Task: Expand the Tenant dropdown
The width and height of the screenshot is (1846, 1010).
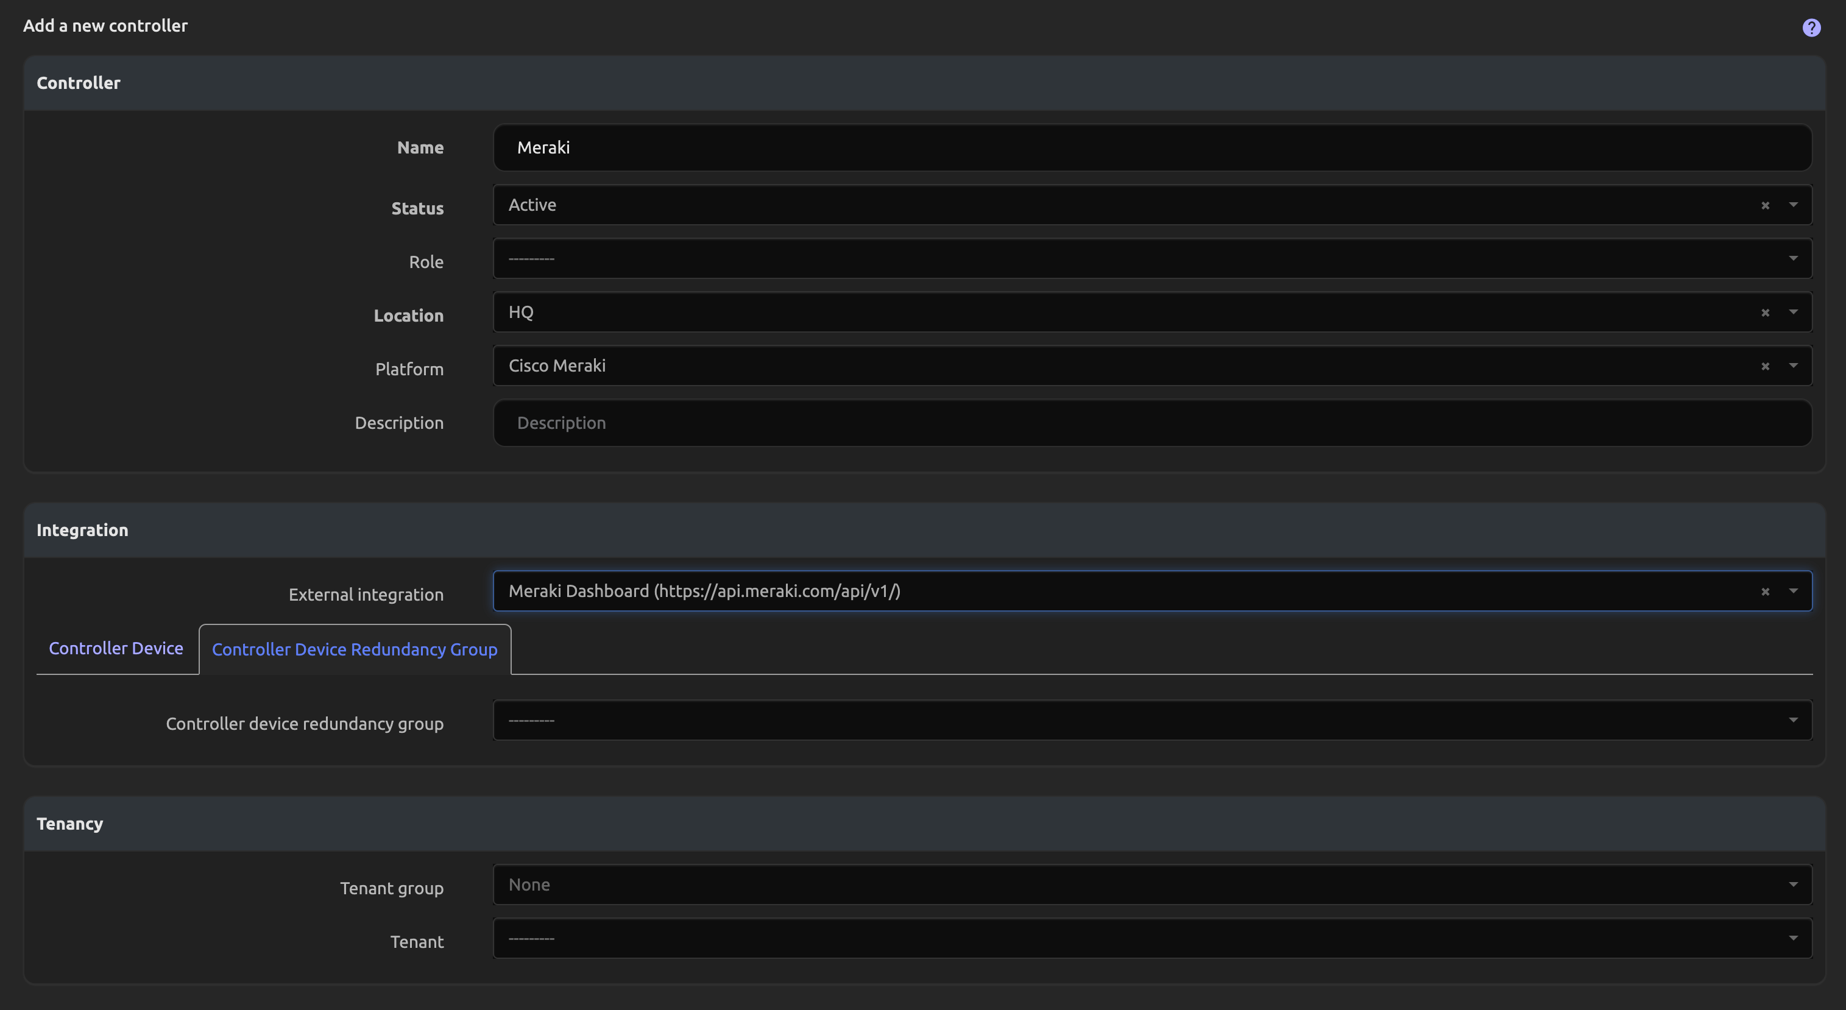Action: tap(1793, 938)
